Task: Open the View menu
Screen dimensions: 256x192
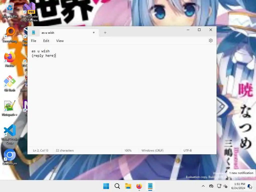Action: [60, 41]
